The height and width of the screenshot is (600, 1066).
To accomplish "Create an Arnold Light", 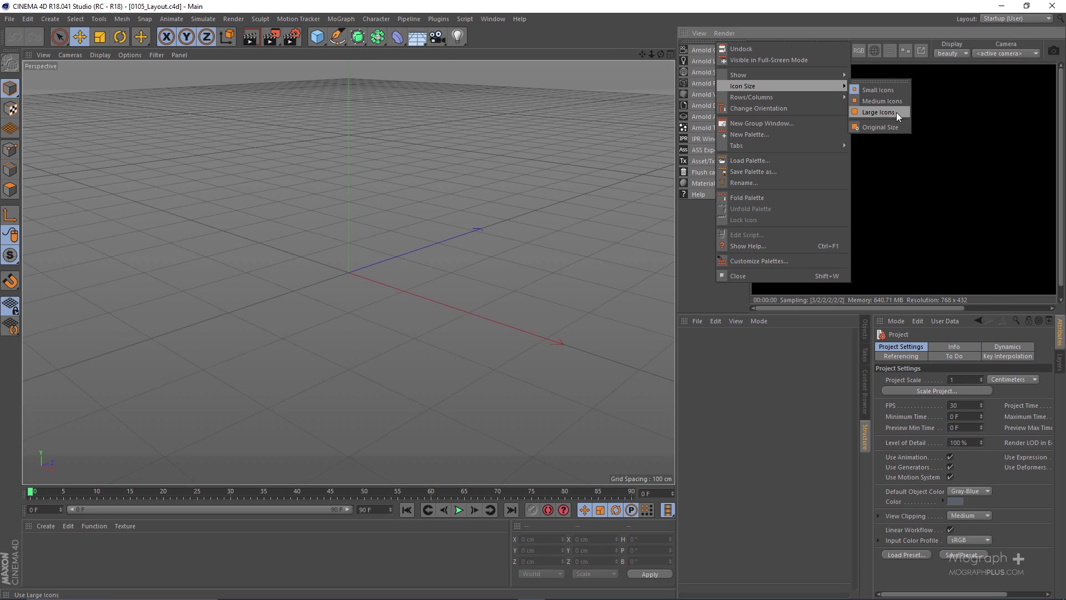I will [683, 61].
